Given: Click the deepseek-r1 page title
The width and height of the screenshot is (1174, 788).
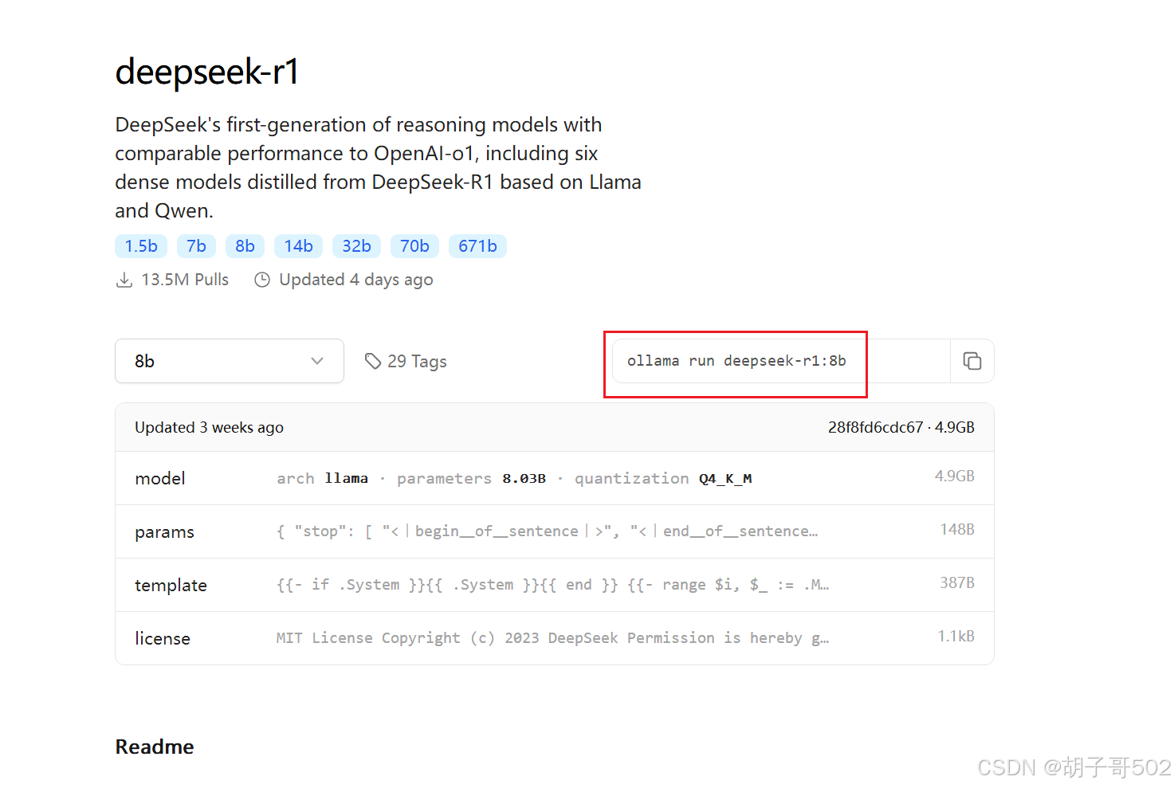Looking at the screenshot, I should click(x=207, y=72).
